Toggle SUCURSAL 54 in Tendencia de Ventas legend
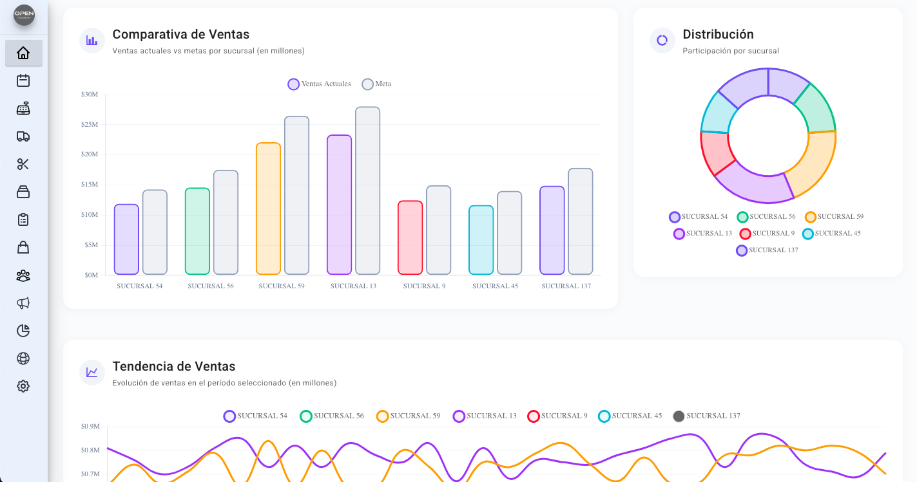 point(256,416)
